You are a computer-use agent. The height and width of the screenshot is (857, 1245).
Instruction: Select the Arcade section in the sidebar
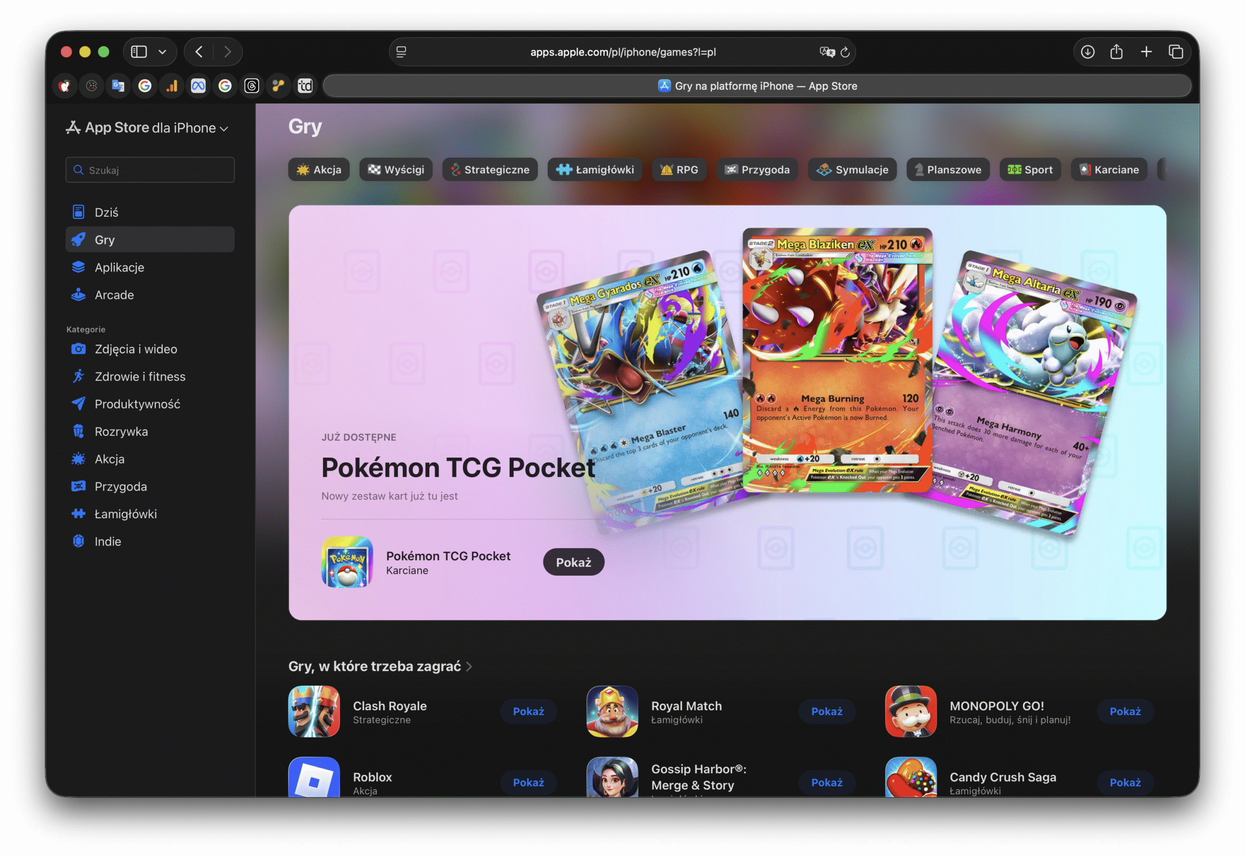point(114,295)
